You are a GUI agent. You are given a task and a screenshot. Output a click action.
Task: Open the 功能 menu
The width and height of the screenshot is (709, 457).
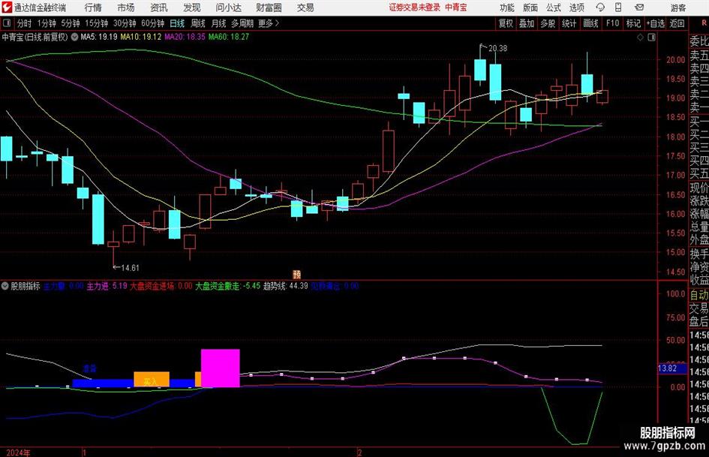click(x=507, y=8)
